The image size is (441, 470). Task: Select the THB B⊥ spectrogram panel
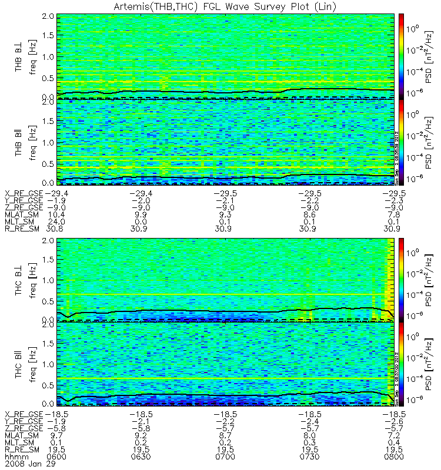[225, 56]
